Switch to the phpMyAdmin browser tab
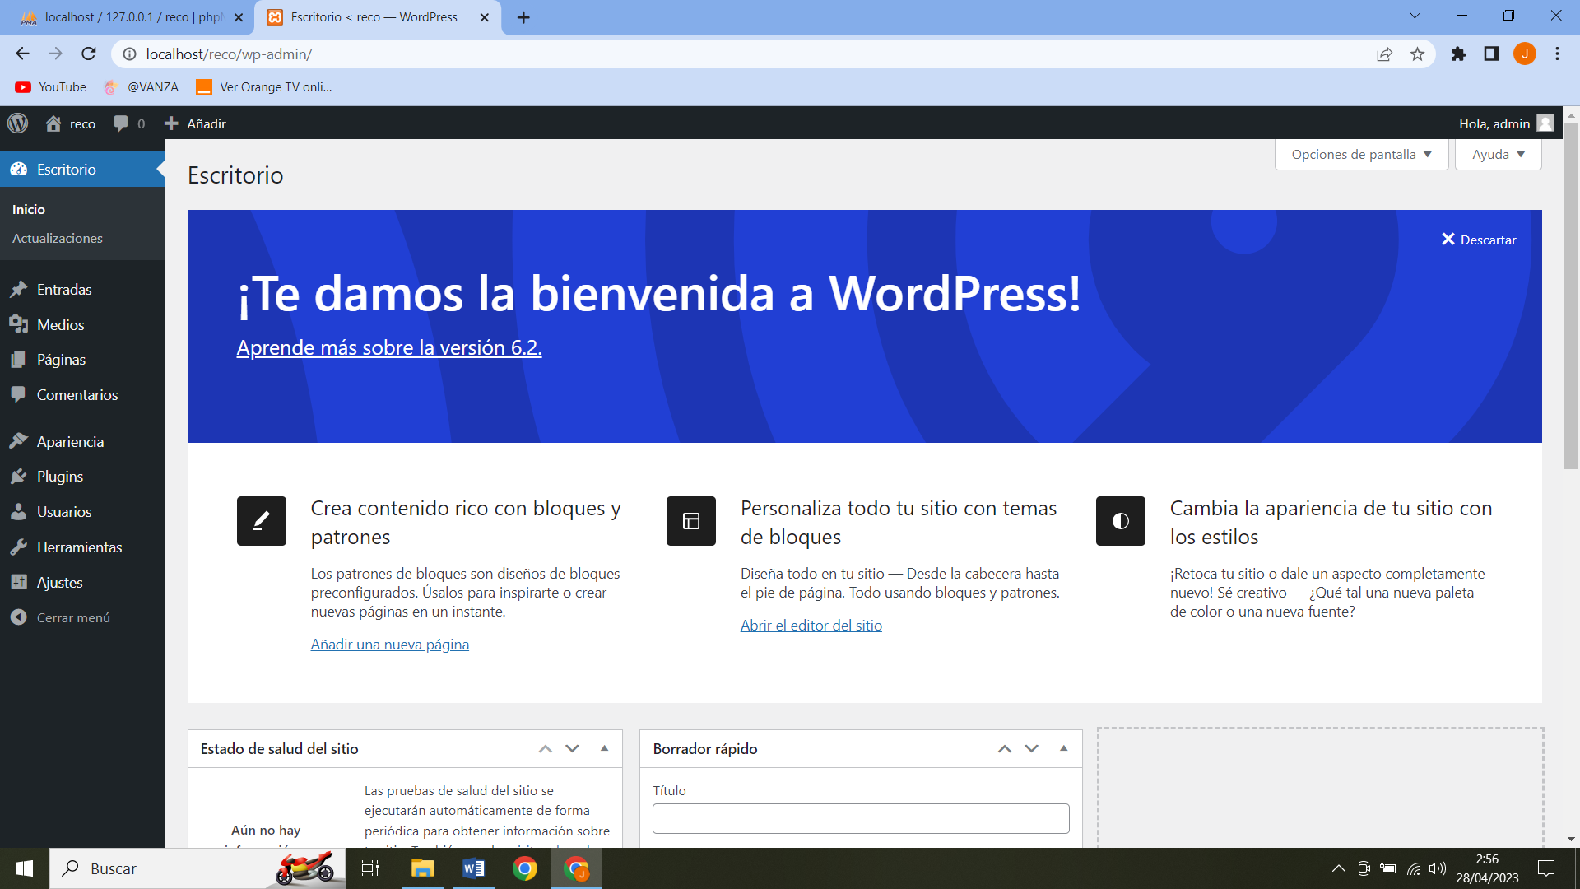This screenshot has height=889, width=1580. tap(123, 16)
